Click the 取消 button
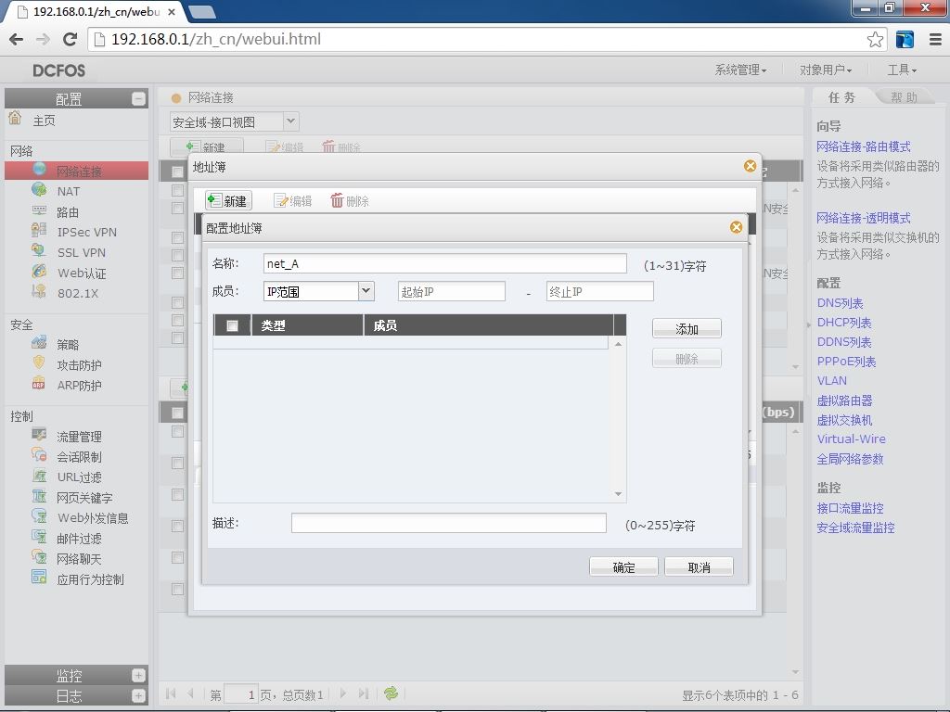This screenshot has height=712, width=950. point(699,567)
